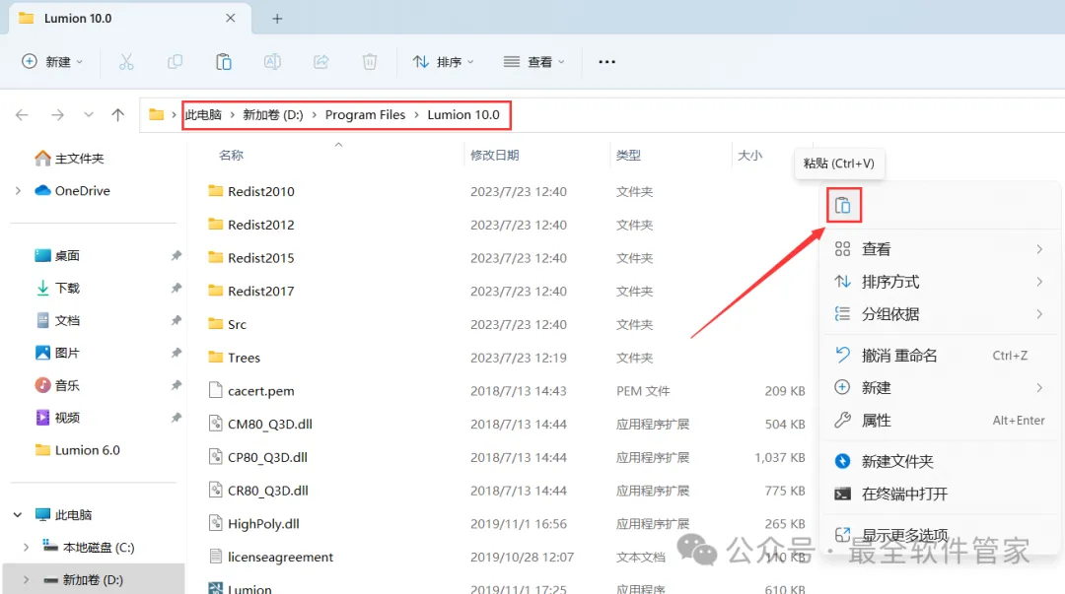
Task: Sort by Name (名称) column header
Action: point(231,156)
